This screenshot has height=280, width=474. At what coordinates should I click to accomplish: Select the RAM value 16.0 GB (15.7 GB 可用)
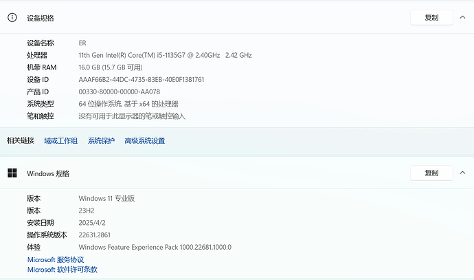[x=111, y=67]
